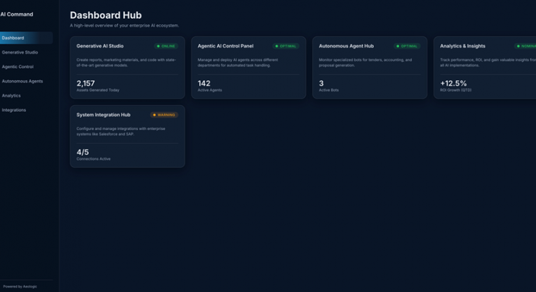Click the WARNING status badge
This screenshot has height=292, width=536.
(164, 115)
